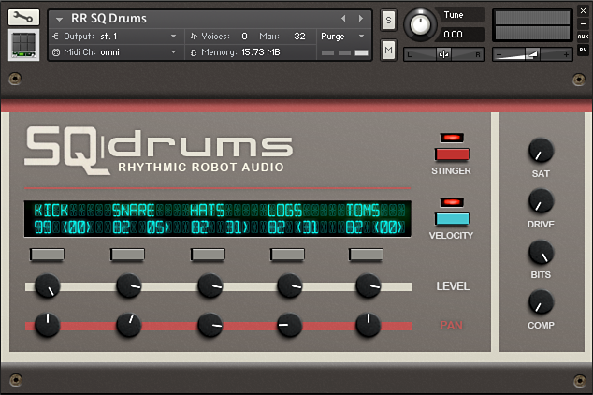Minimize the instrument view with minus button

click(583, 23)
